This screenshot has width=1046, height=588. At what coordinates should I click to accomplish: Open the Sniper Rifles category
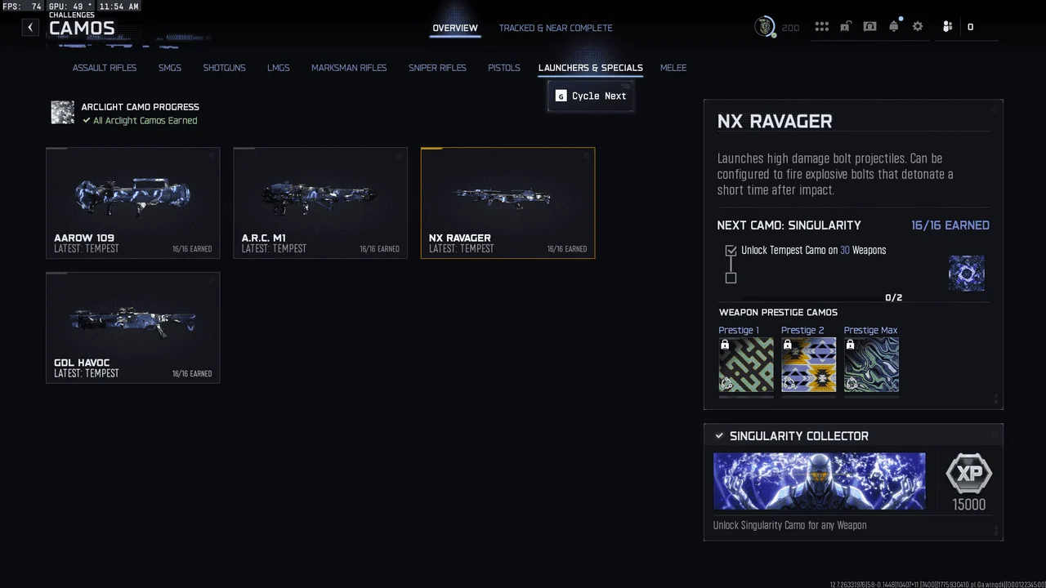coord(437,68)
